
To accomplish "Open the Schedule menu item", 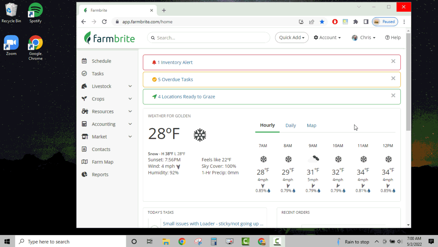I will [101, 61].
